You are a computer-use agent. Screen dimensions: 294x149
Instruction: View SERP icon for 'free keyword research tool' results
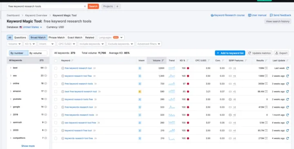266,68
